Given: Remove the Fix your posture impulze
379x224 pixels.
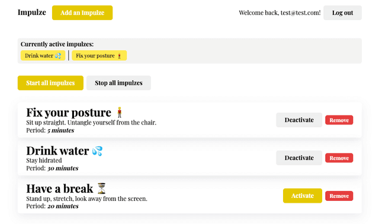Looking at the screenshot, I should [x=339, y=120].
